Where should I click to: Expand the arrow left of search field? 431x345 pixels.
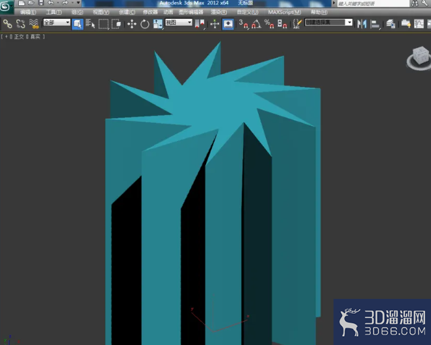coord(334,3)
